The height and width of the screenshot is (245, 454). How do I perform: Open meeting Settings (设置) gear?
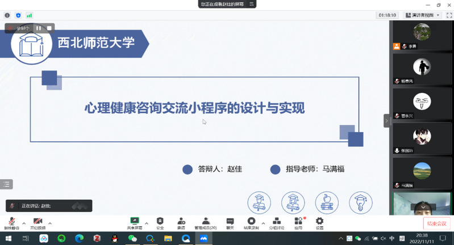click(x=319, y=222)
